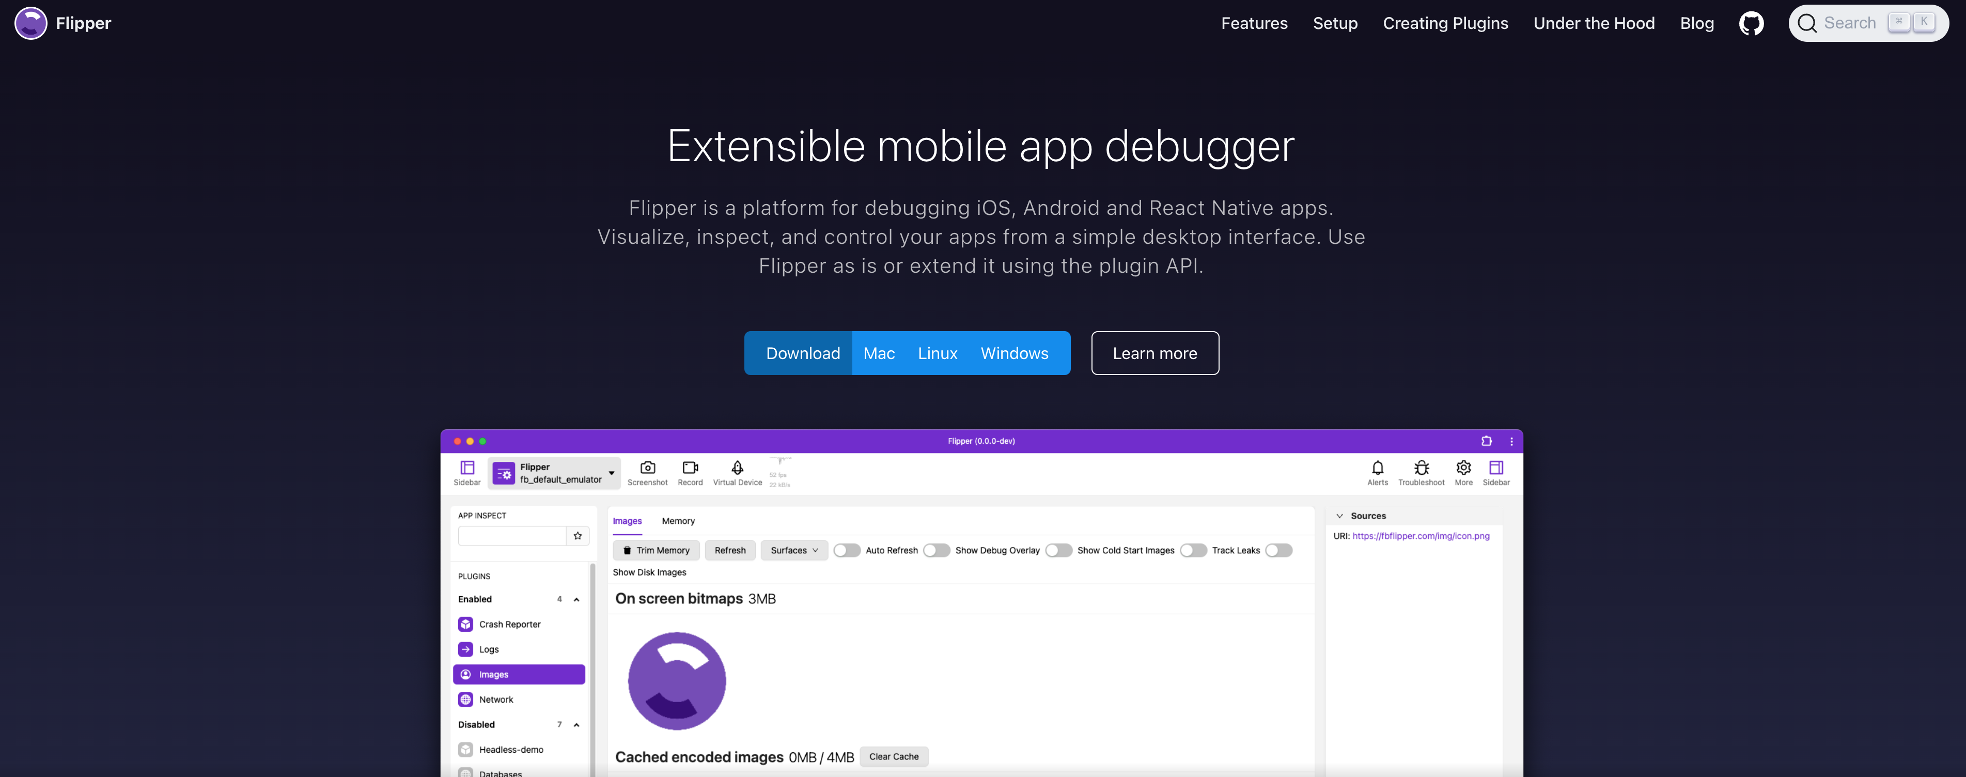Open the Creating Plugins nav item

tap(1445, 24)
